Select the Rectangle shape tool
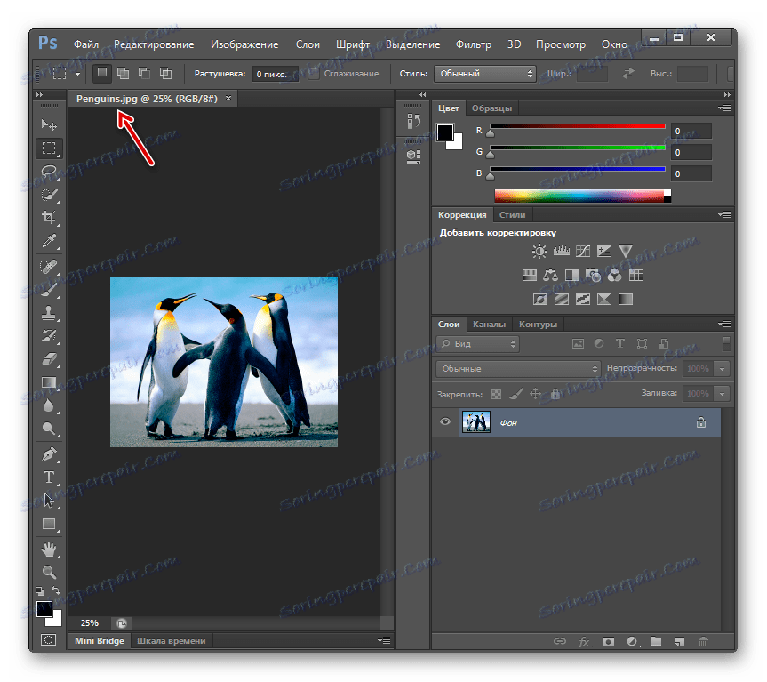Image resolution: width=767 pixels, height=682 pixels. [48, 524]
